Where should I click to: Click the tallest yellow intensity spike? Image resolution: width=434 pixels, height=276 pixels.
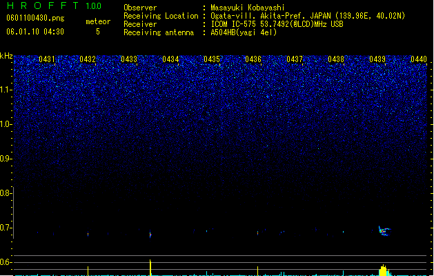click(x=150, y=268)
